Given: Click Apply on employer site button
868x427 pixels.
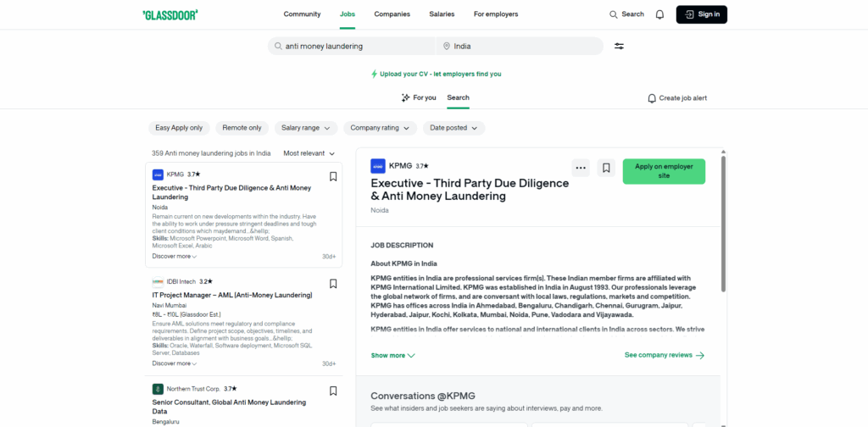Looking at the screenshot, I should coord(665,171).
